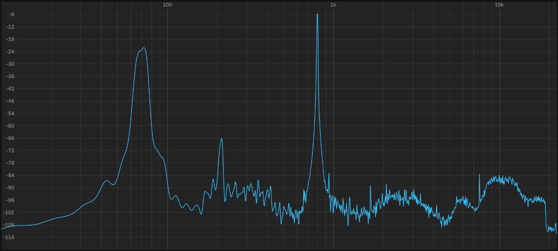Click the small bump at -86 dB left of bass peak

coord(107,181)
